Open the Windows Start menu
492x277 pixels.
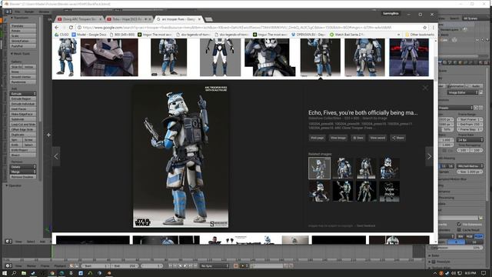[5, 273]
